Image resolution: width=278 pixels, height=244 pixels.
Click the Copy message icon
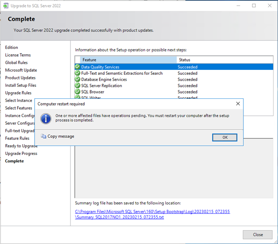43,137
